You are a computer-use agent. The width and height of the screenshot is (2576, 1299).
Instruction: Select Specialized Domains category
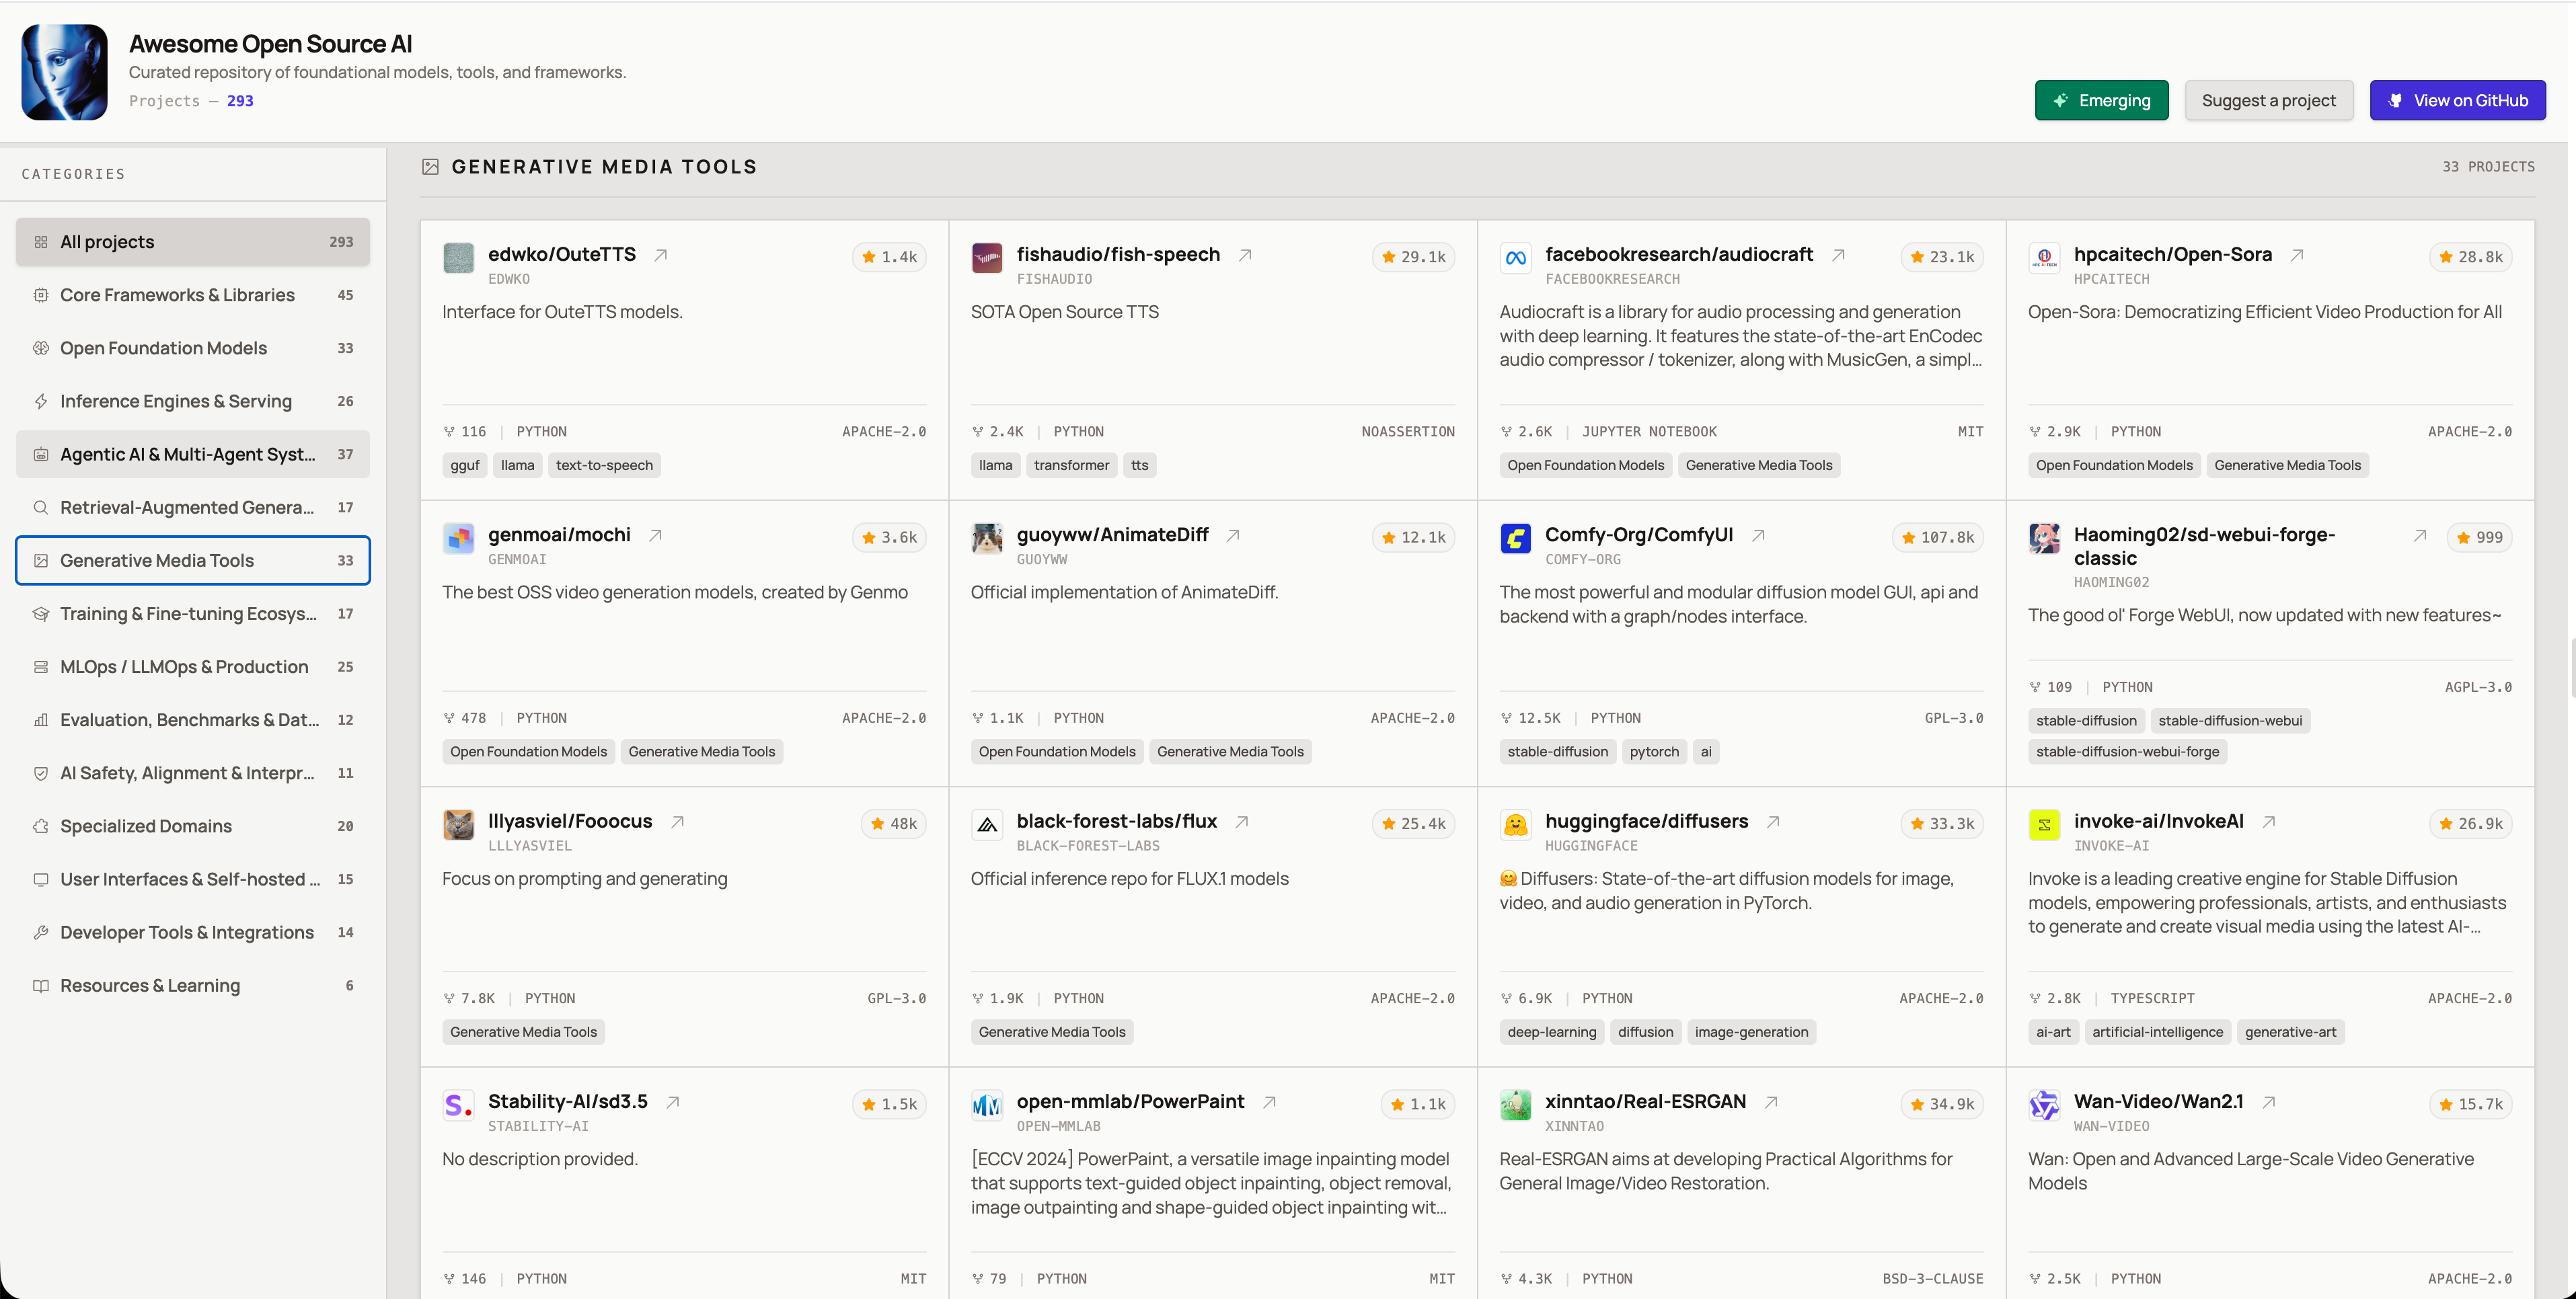193,825
